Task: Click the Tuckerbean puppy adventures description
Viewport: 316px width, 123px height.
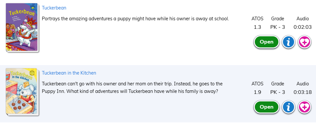Action: coord(135,19)
